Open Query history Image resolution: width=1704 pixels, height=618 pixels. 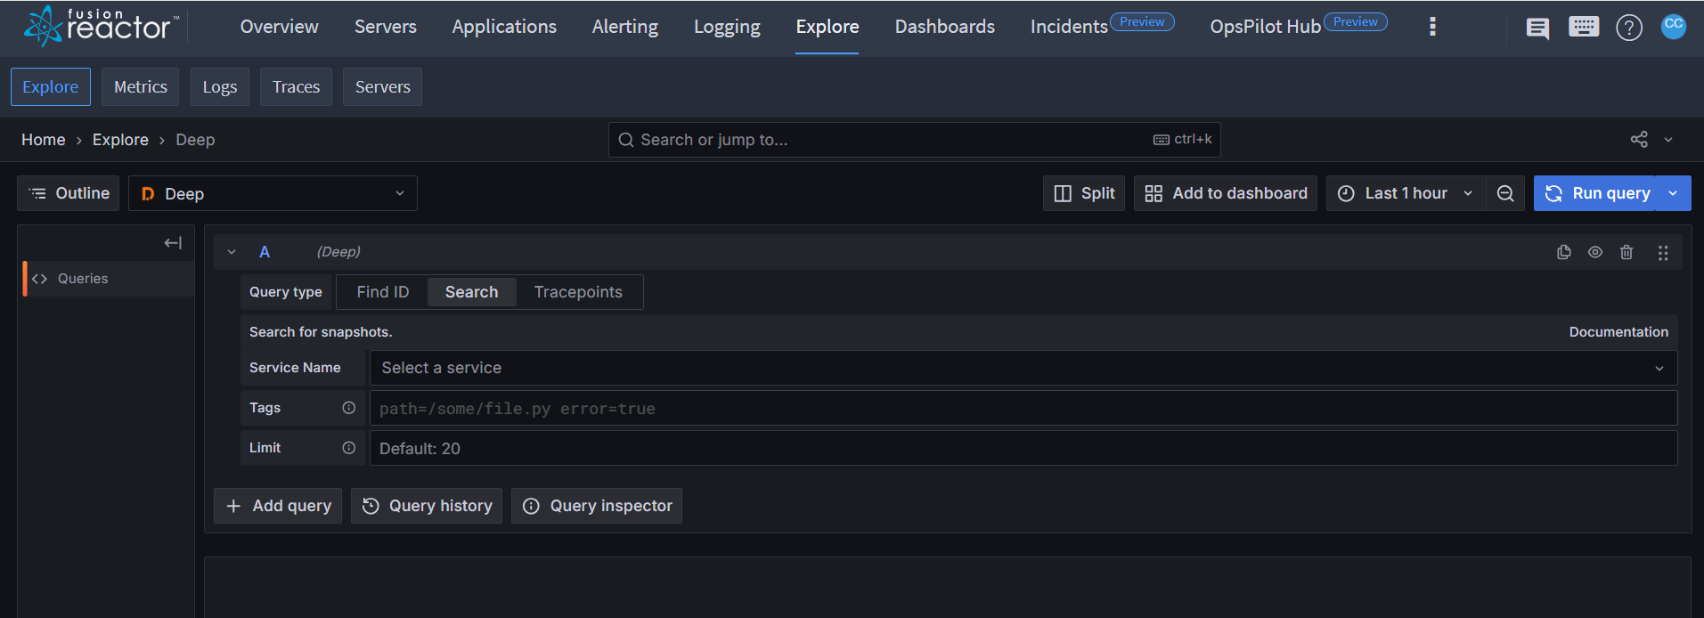[427, 506]
